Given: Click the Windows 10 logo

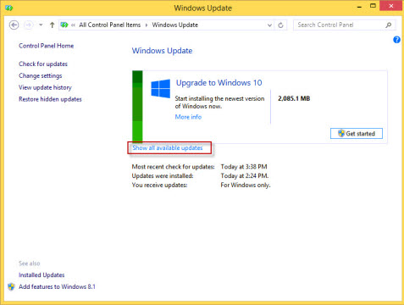Looking at the screenshot, I should pos(160,88).
